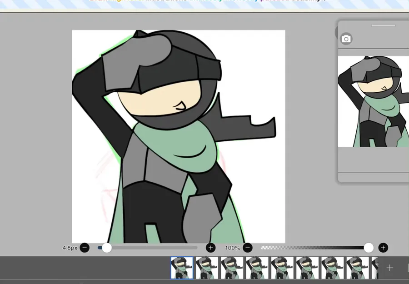The width and height of the screenshot is (409, 284).
Task: Decrease brush thickness with the minus button
Action: point(85,248)
